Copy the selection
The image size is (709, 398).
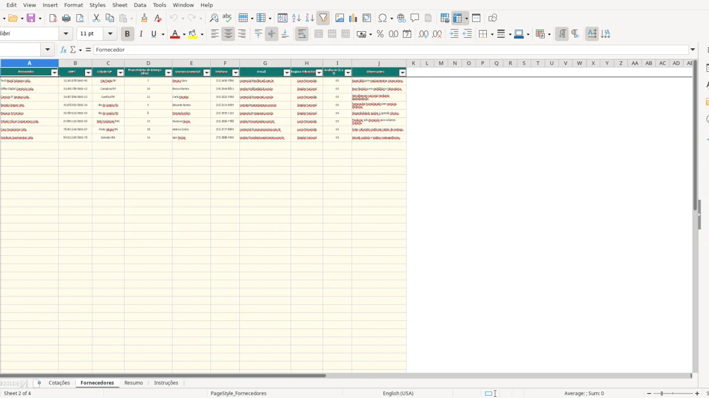(109, 18)
